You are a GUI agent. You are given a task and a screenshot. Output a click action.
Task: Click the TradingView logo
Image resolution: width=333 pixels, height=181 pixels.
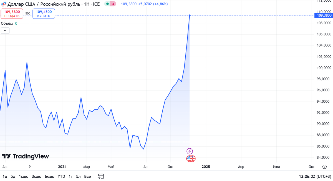[25, 156]
